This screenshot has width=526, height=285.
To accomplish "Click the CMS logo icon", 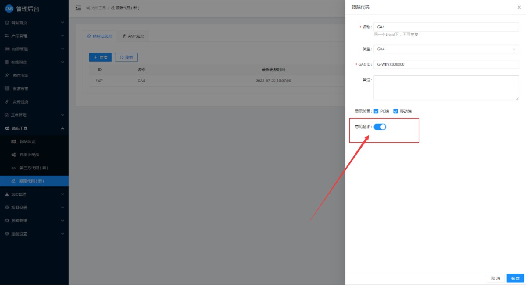I will click(9, 9).
